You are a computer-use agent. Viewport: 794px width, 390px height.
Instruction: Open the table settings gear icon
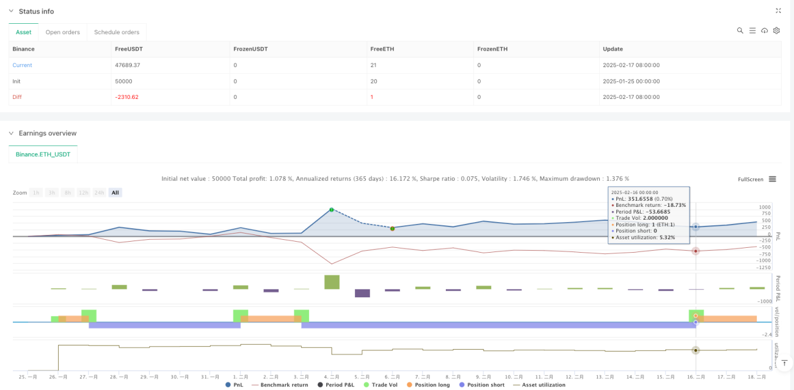(776, 31)
